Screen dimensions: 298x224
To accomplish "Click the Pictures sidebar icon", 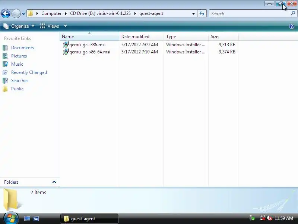I will (5, 56).
